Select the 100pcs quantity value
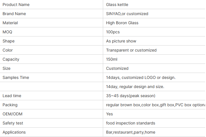The width and height of the screenshot is (206, 137). [x=113, y=32]
